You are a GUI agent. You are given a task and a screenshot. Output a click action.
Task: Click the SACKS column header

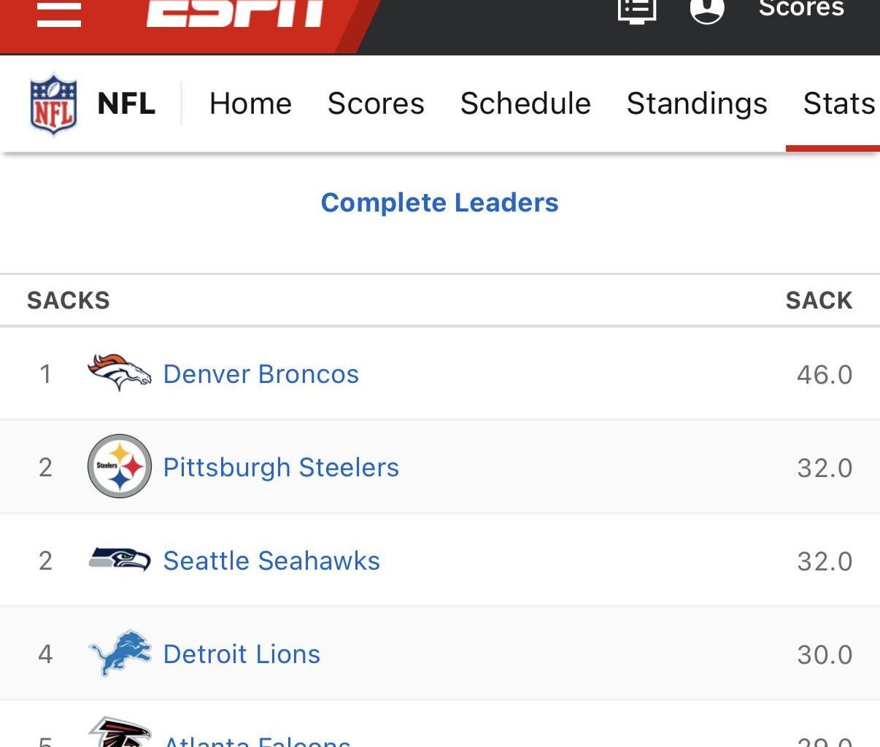68,300
